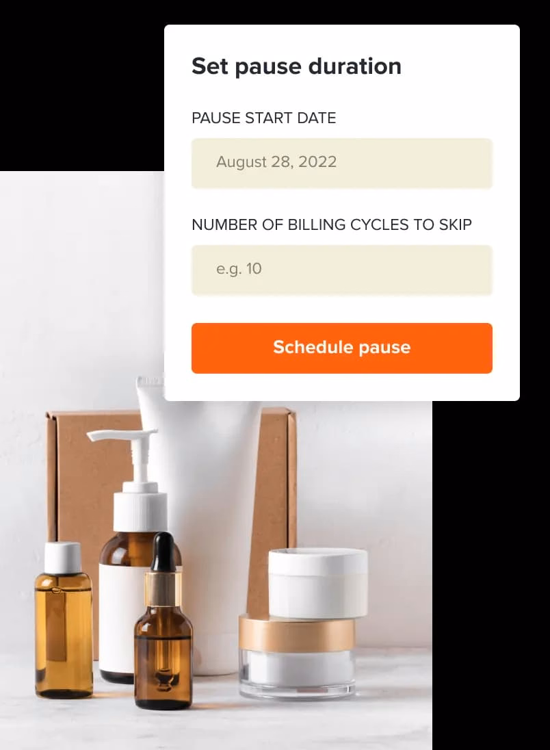This screenshot has width=550, height=750.
Task: Click the Set pause duration heading
Action: tap(296, 66)
